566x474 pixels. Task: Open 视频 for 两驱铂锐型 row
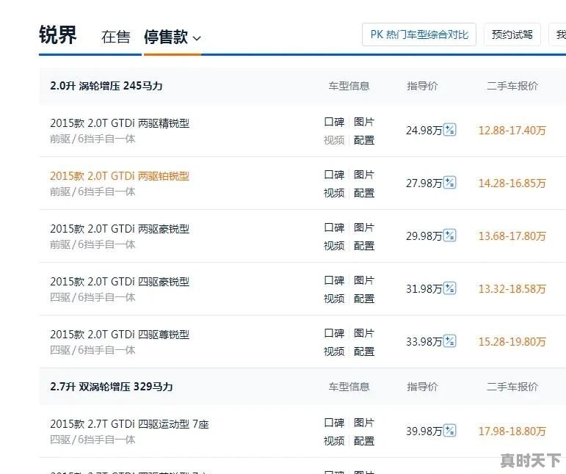334,194
